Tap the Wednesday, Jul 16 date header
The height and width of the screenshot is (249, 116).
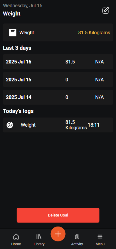click(22, 6)
